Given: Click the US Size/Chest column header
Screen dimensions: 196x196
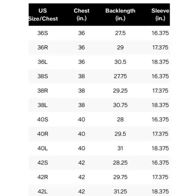Looking at the screenshot, I should point(43,15).
